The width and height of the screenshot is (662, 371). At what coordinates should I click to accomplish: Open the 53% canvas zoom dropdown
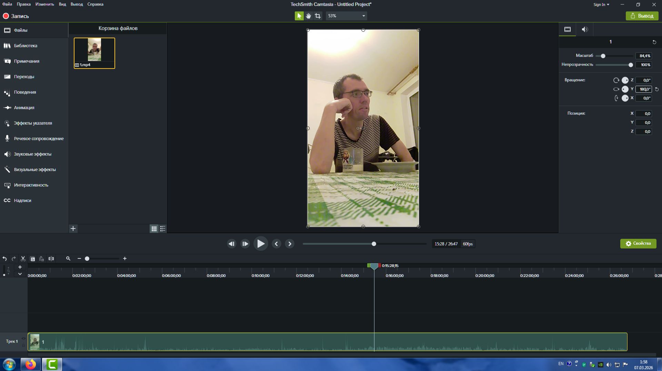click(346, 16)
